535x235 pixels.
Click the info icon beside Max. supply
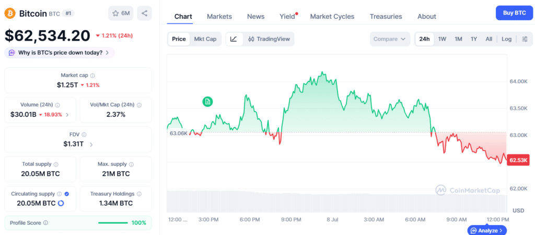[x=131, y=164]
